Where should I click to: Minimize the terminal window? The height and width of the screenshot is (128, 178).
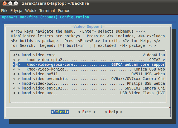(10, 3)
